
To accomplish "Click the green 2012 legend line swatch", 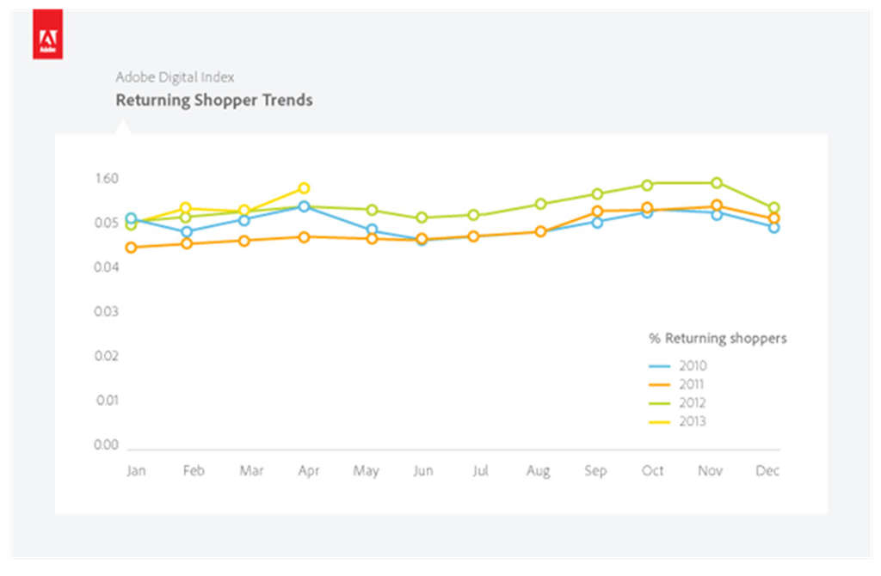I will coord(659,403).
